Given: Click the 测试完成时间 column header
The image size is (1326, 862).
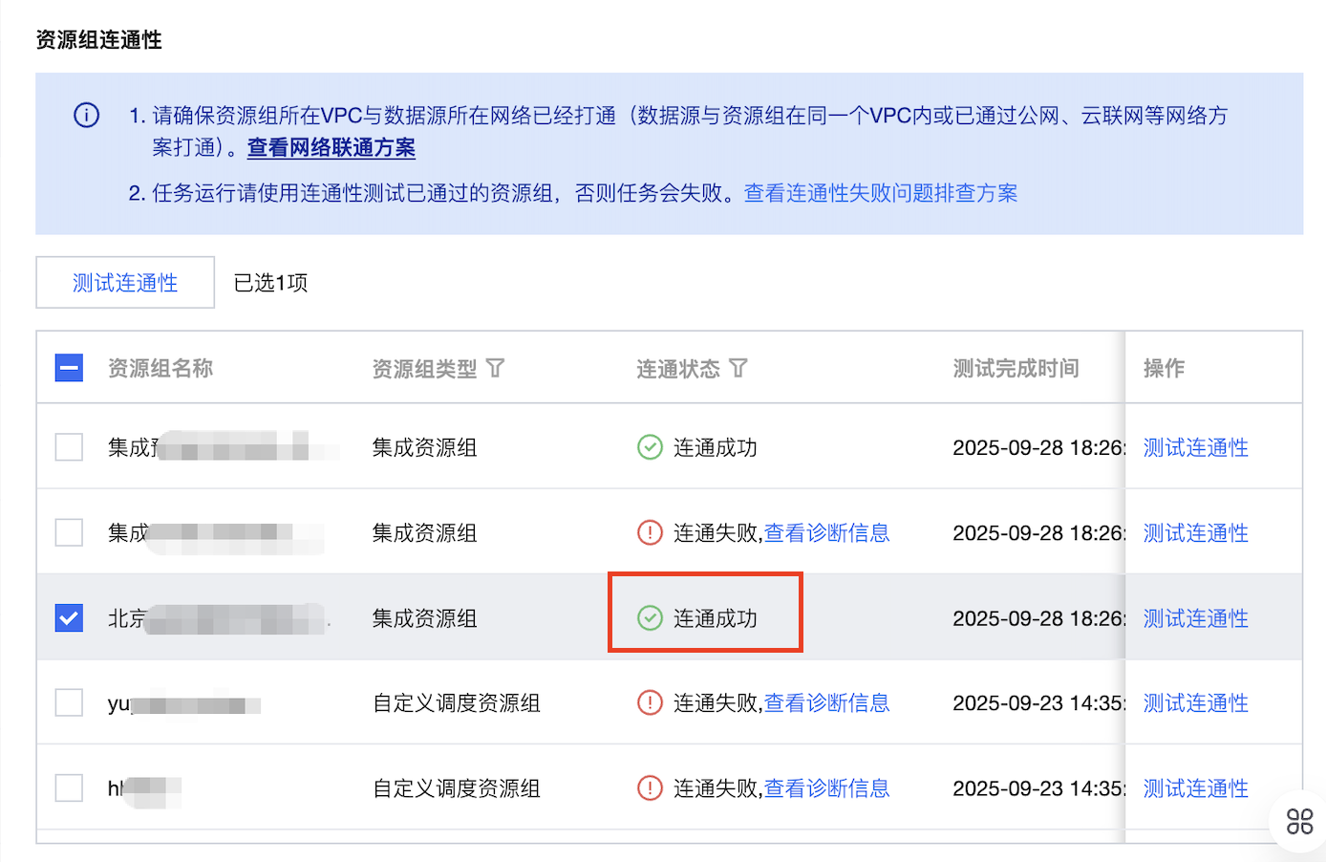Looking at the screenshot, I should pyautogui.click(x=1016, y=368).
